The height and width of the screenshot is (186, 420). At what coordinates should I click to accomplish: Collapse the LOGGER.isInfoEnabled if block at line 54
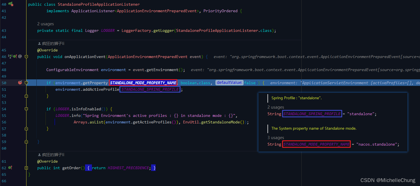pos(26,109)
